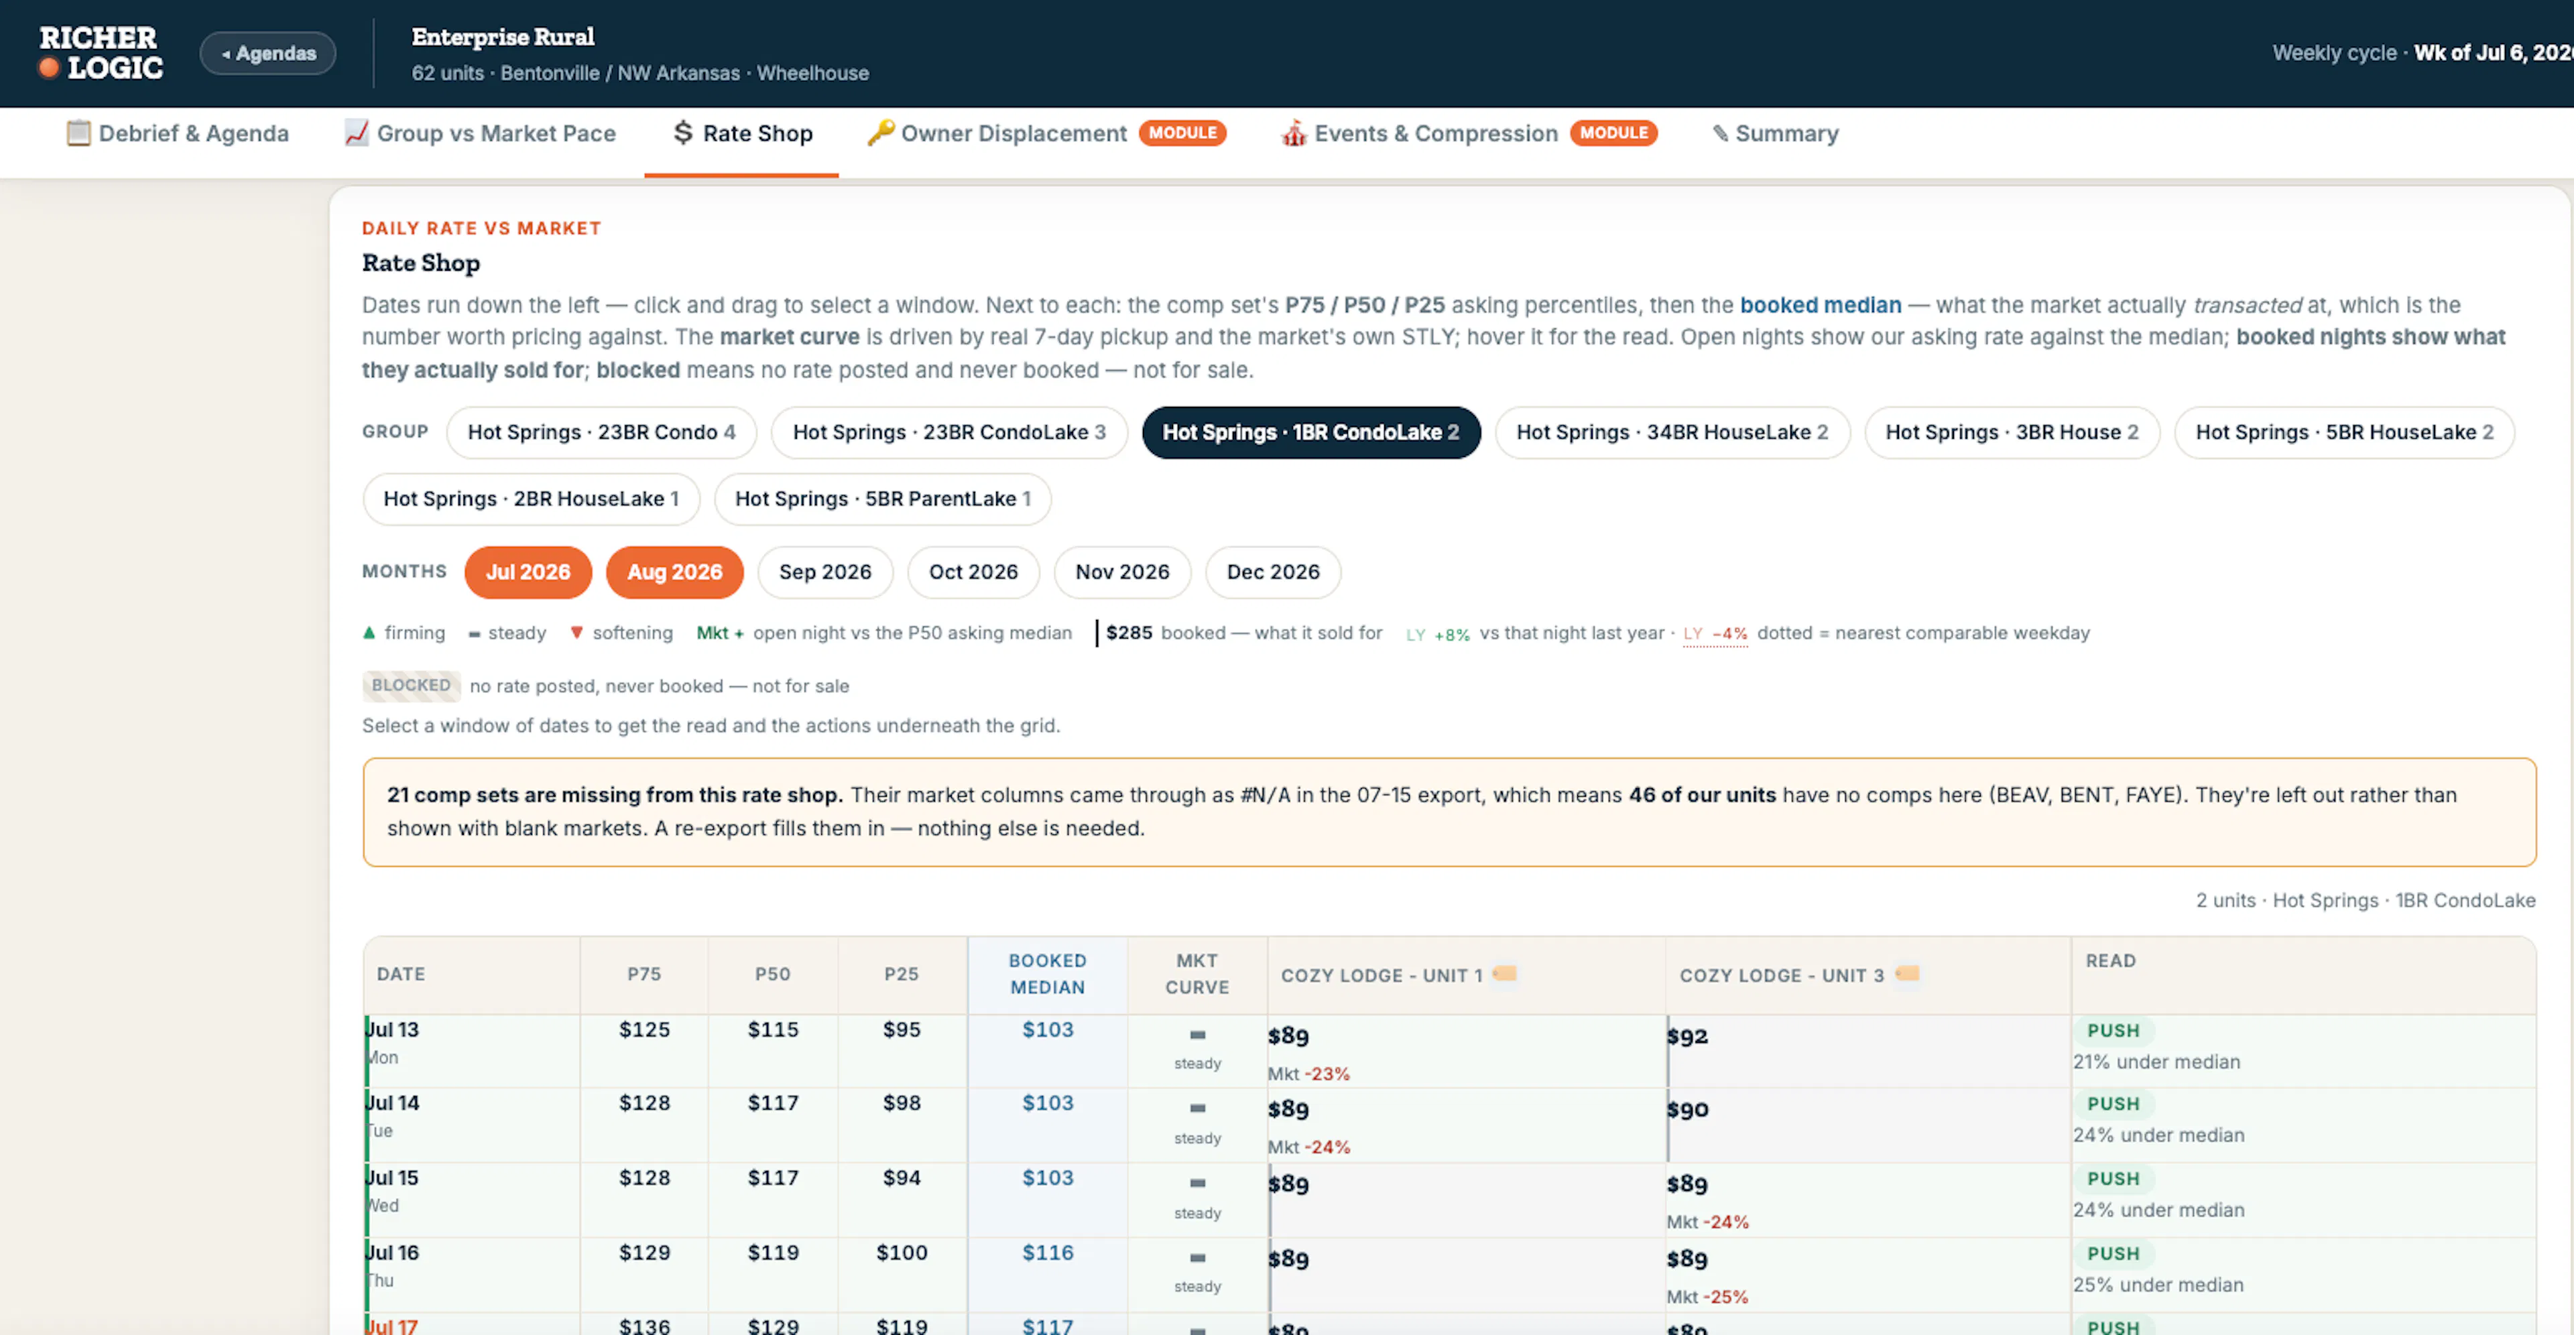The height and width of the screenshot is (1335, 2574).
Task: Click the softening red triangle legend icon
Action: (576, 633)
